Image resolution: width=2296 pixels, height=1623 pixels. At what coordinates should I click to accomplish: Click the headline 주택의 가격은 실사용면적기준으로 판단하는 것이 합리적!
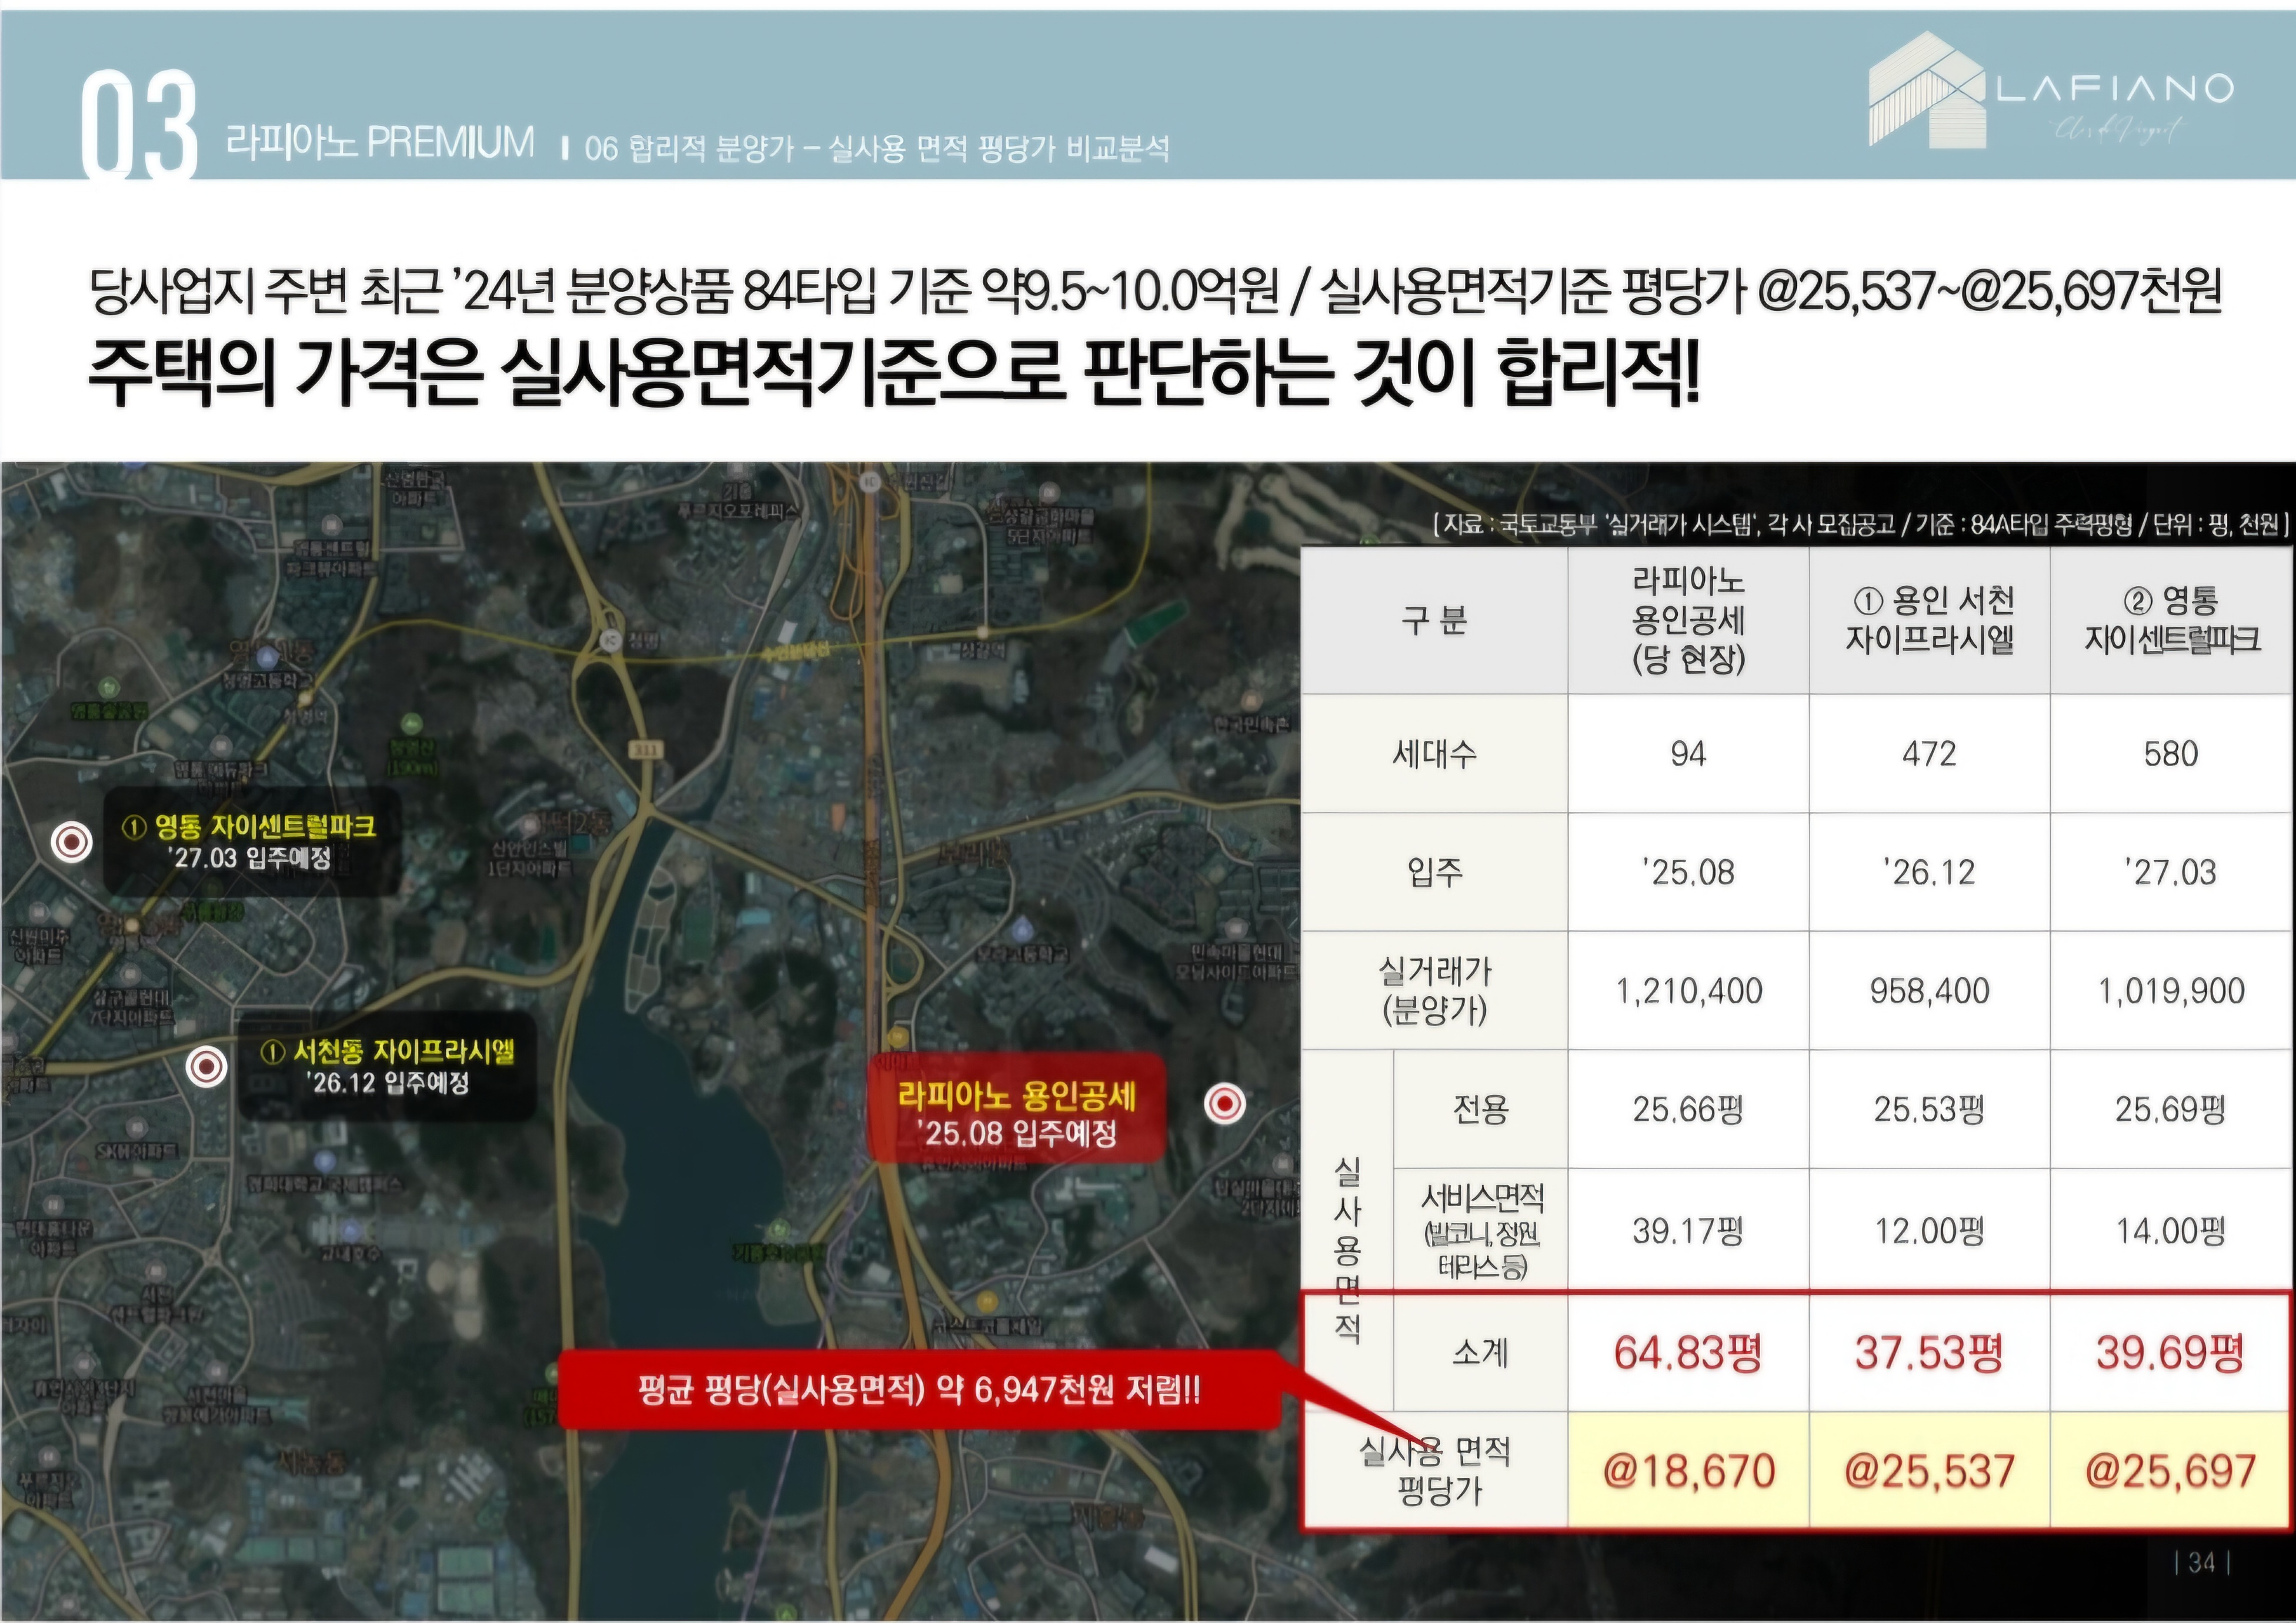point(894,372)
